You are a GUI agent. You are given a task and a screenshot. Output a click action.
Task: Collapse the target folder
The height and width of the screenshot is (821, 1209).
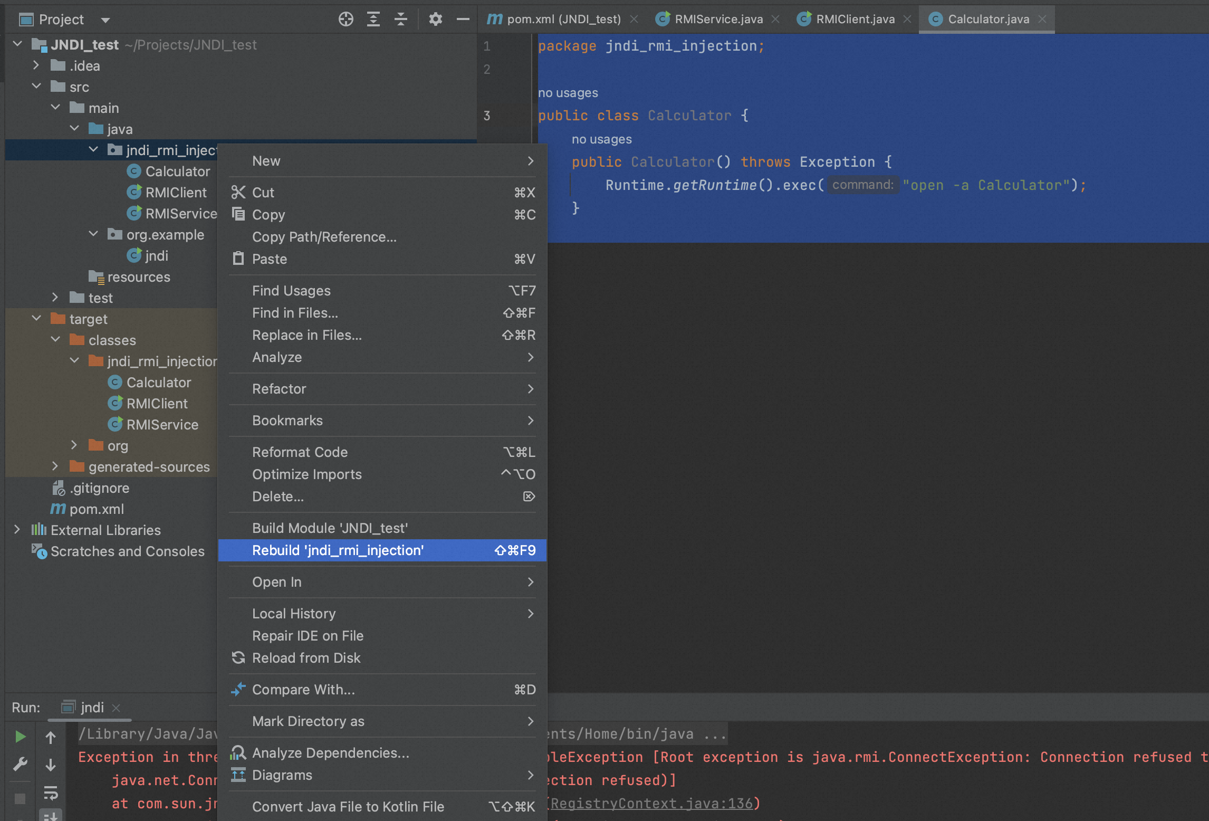pos(36,318)
